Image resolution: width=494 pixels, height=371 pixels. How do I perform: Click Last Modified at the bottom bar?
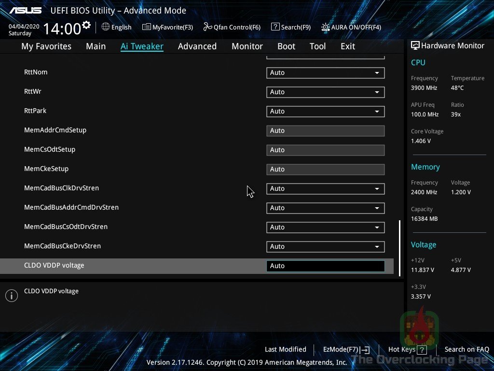pyautogui.click(x=285, y=349)
